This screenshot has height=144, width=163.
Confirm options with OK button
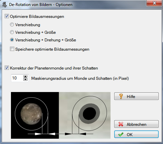[136, 134]
